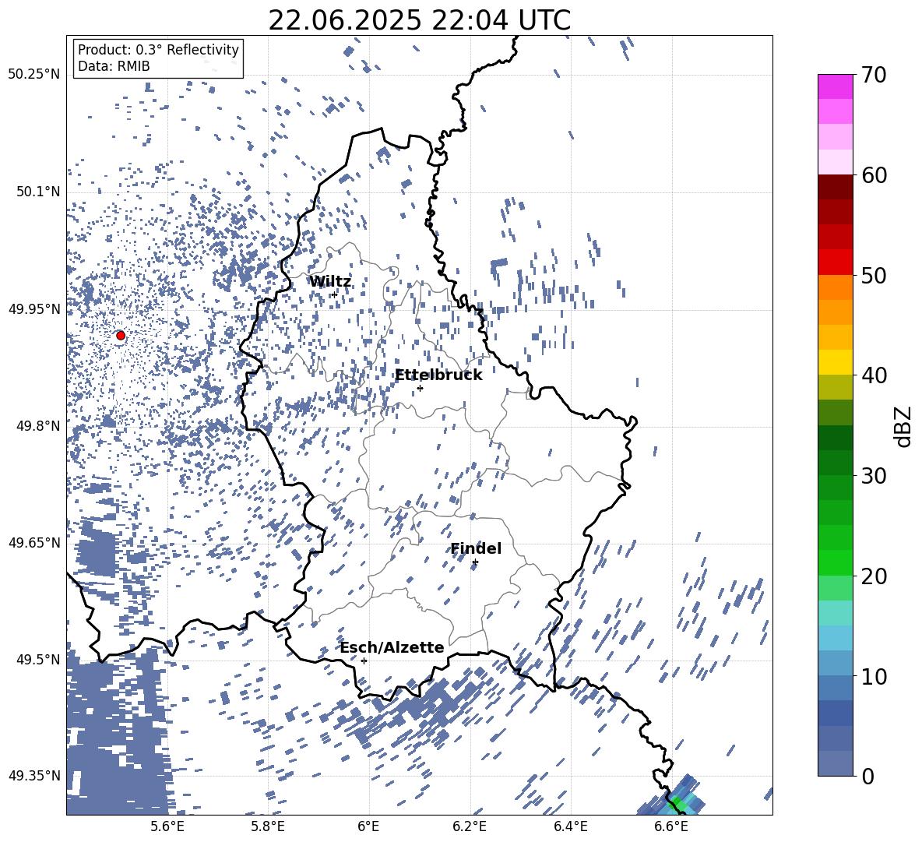Click the 6.6°E longitude label

point(671,826)
